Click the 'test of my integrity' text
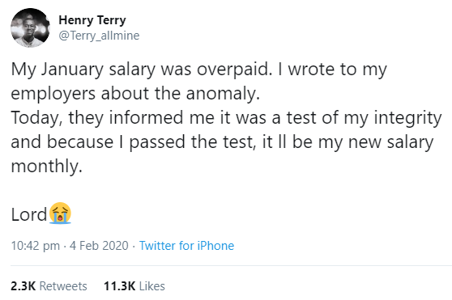 pos(364,118)
